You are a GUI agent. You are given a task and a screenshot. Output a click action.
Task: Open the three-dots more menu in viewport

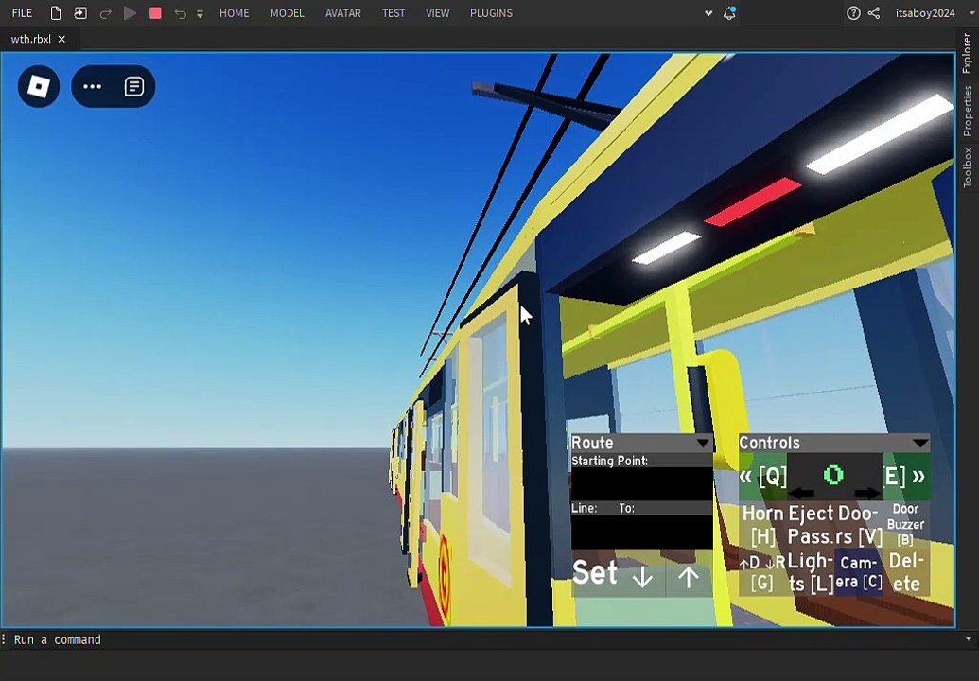(x=93, y=86)
